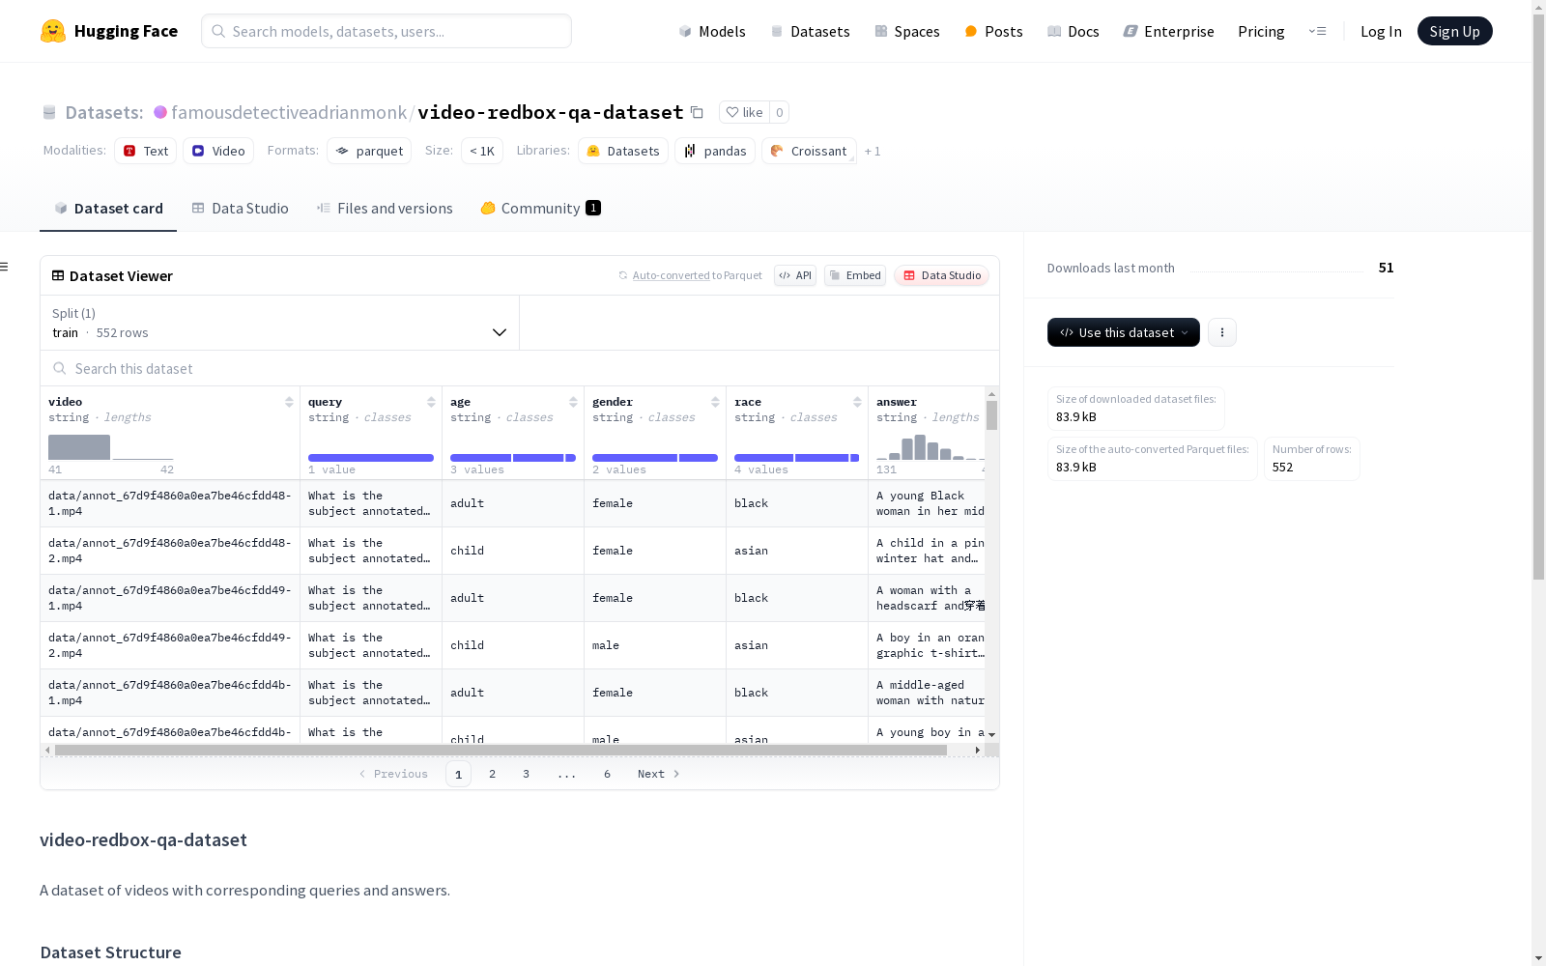Open the Pricing page
Screen dimensions: 1546x966
pyautogui.click(x=1261, y=31)
